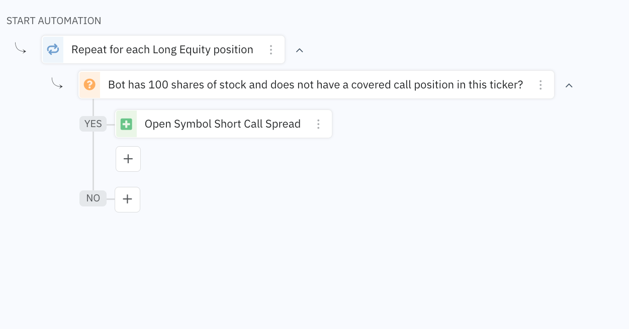Click the YES branch label
Image resolution: width=629 pixels, height=329 pixels.
[x=93, y=124]
